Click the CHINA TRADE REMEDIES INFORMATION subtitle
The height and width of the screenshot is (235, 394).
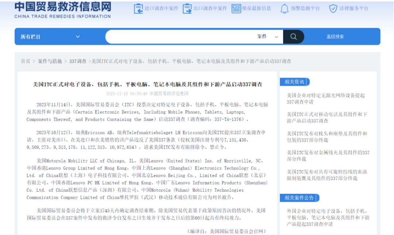(63, 16)
